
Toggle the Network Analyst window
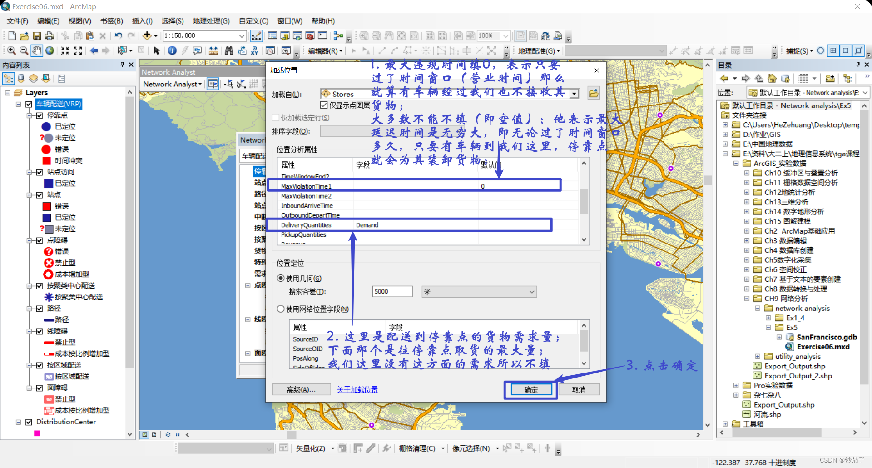click(213, 84)
